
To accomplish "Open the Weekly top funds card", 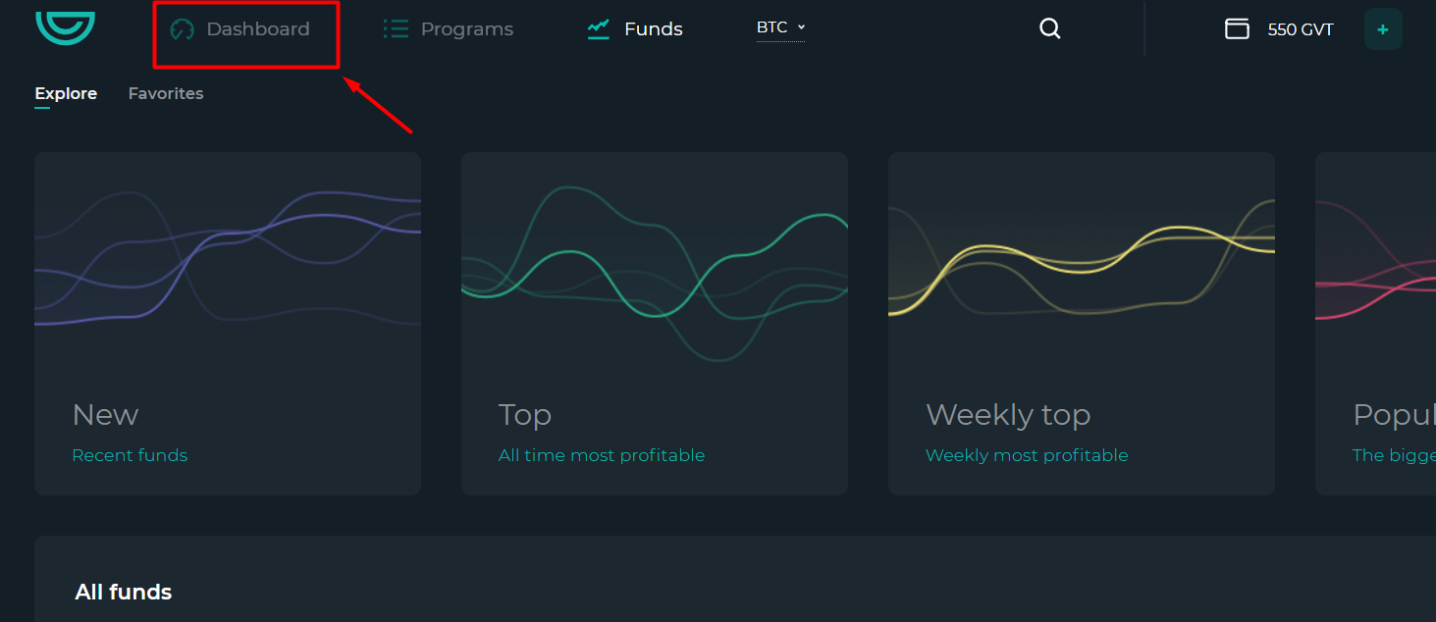I will pyautogui.click(x=1082, y=324).
